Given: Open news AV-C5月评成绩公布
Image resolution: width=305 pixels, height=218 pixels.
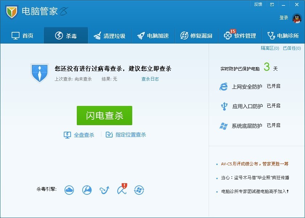Looking at the screenshot, I should coord(255,164).
